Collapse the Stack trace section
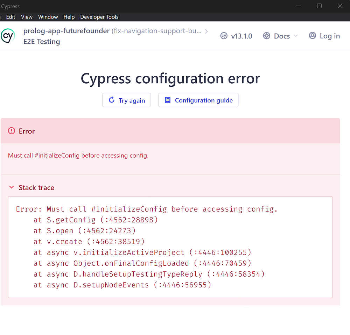 12,187
